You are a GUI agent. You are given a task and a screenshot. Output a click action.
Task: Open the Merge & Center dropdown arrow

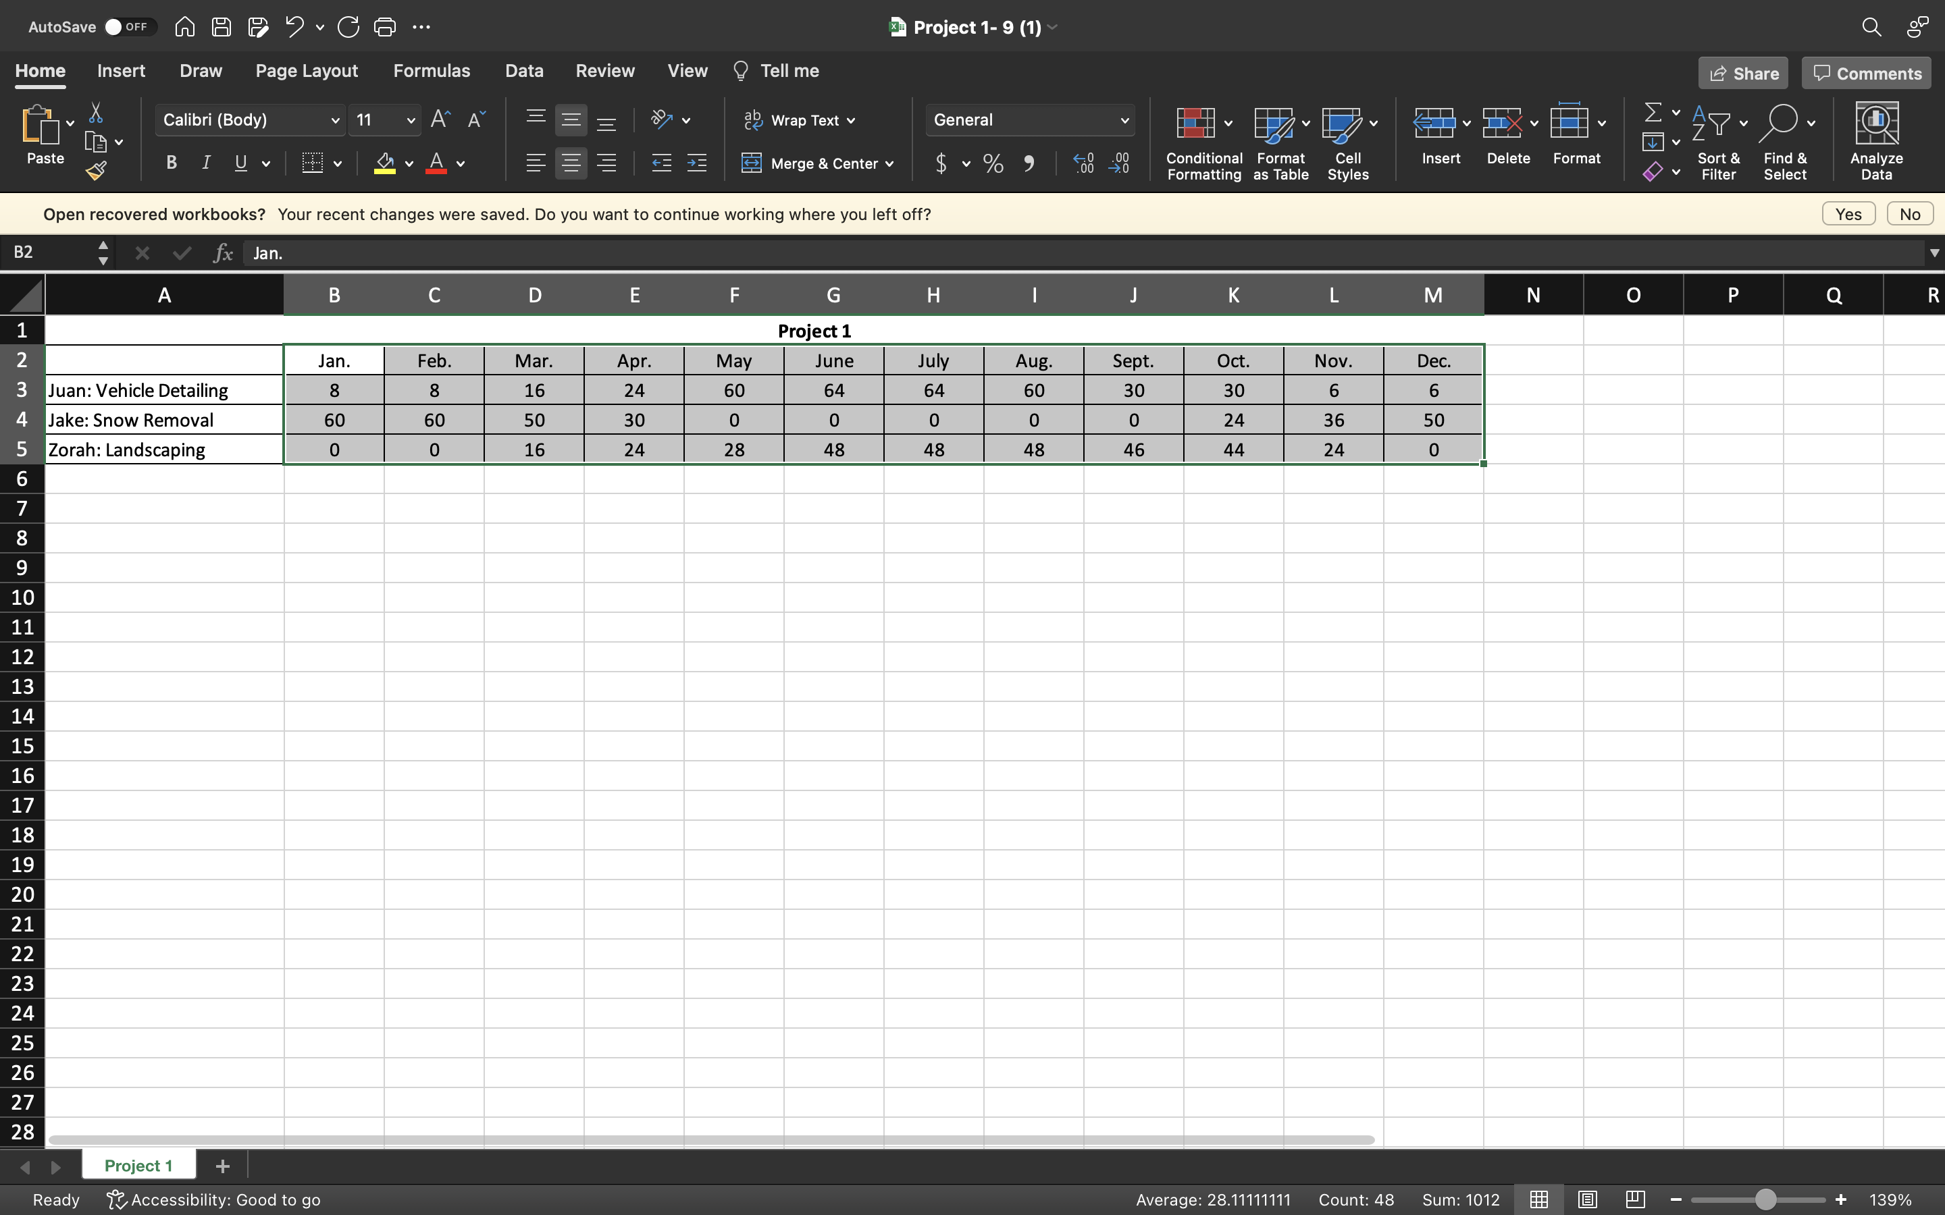pos(889,164)
